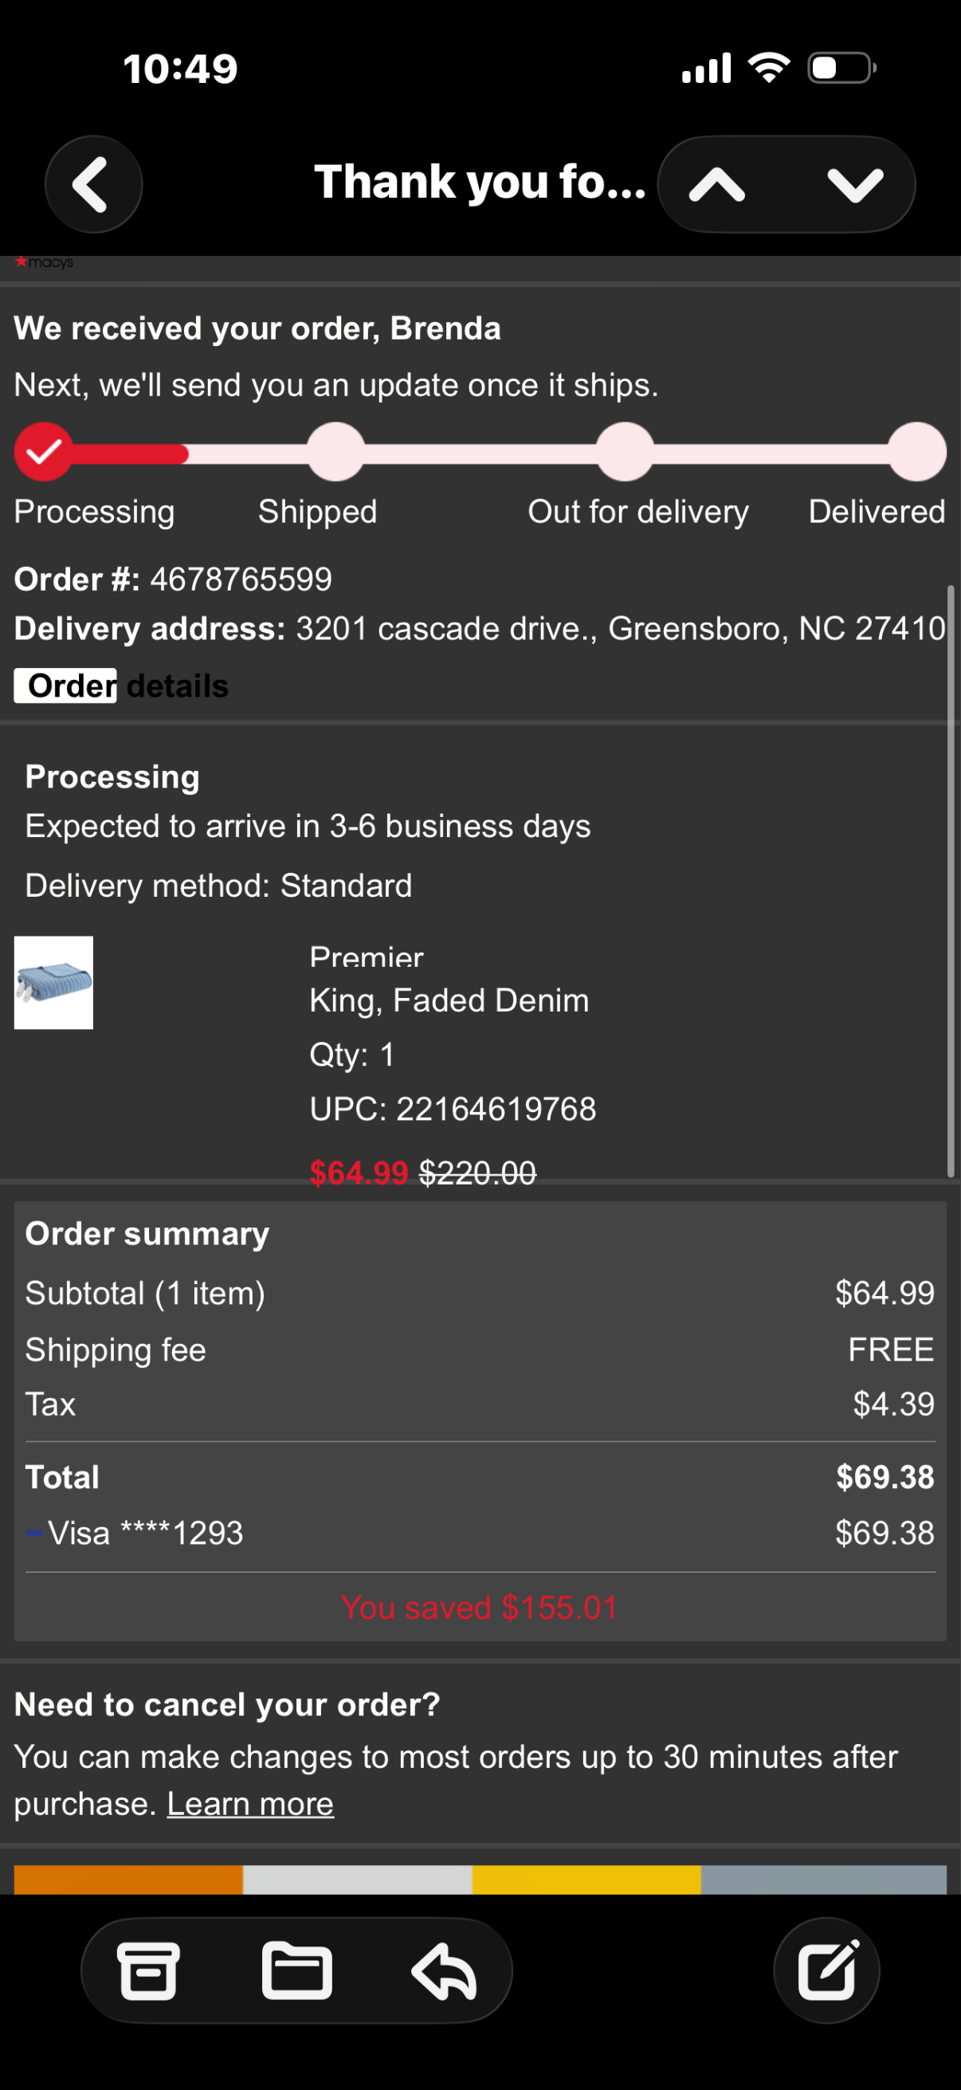The height and width of the screenshot is (2090, 961).
Task: Tap the blanket product thumbnail
Action: pyautogui.click(x=53, y=983)
